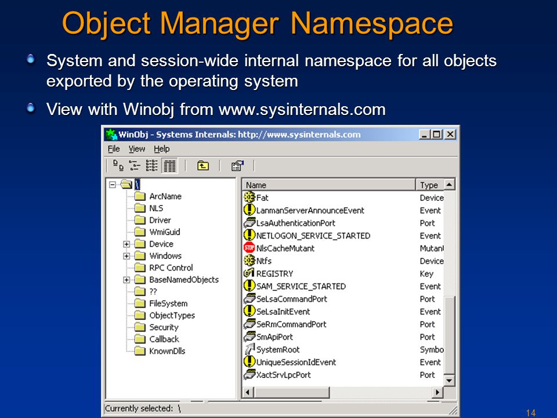Collapse the root backslash tree node
The height and width of the screenshot is (418, 557).
[112, 185]
